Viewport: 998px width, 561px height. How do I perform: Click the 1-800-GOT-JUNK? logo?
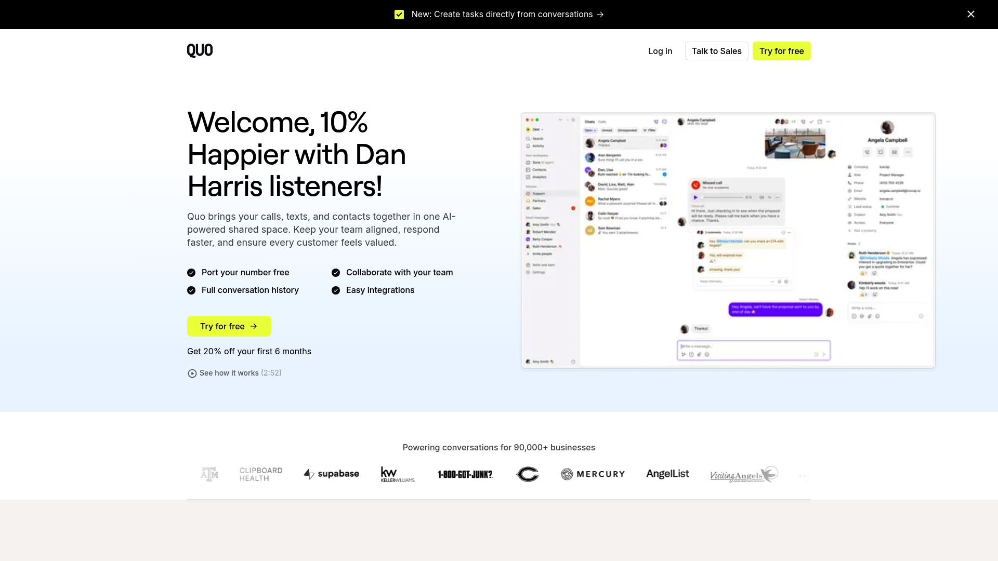(x=465, y=474)
